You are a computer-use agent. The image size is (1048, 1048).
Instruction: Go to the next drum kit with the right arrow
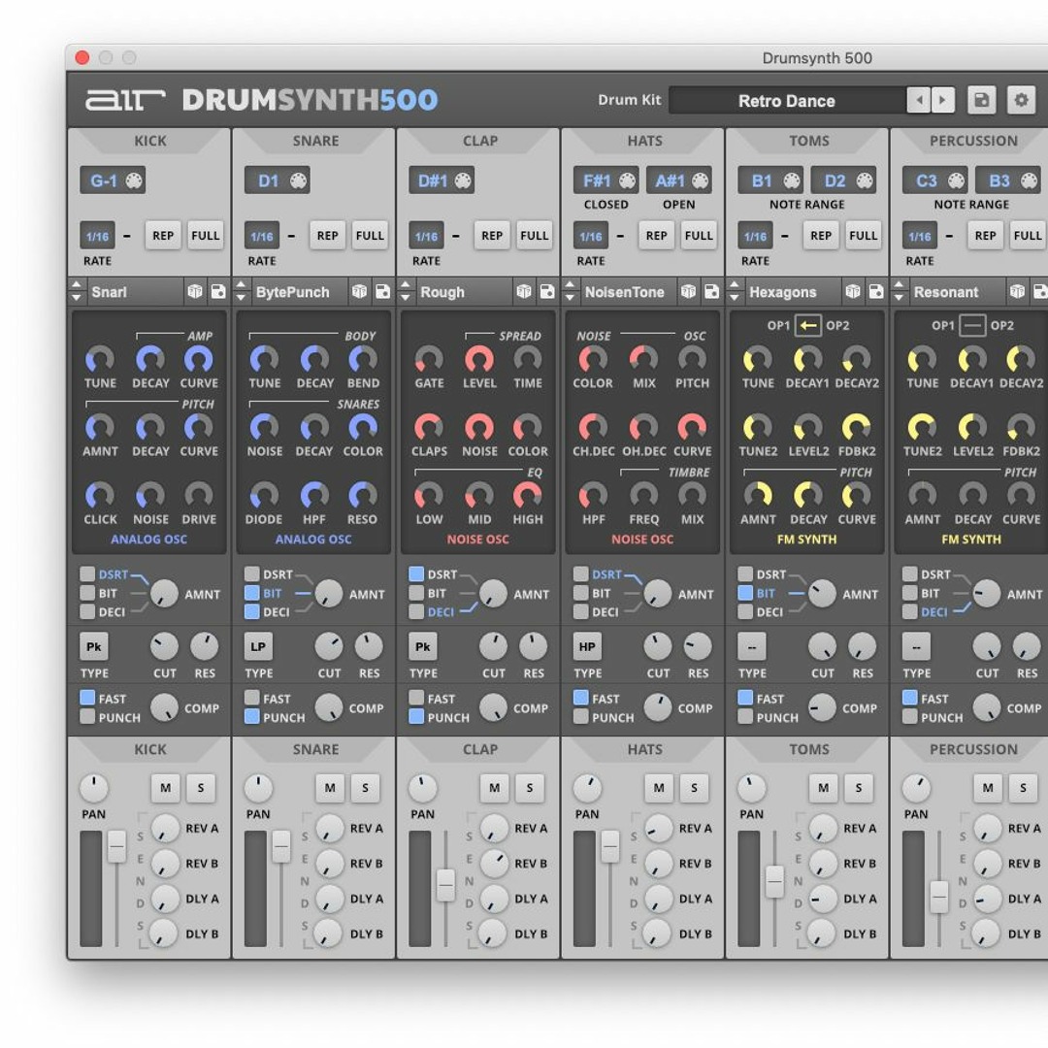click(943, 100)
